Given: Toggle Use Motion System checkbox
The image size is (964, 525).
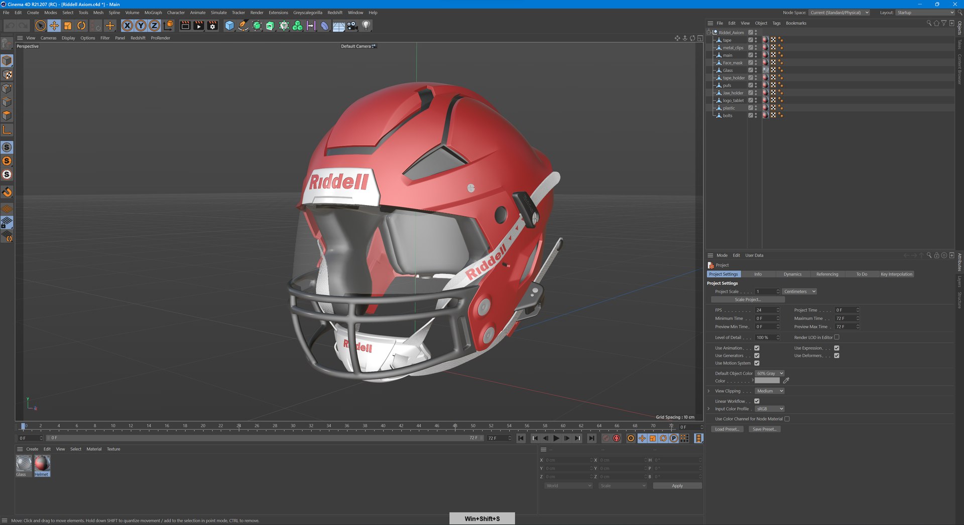Looking at the screenshot, I should click(757, 363).
